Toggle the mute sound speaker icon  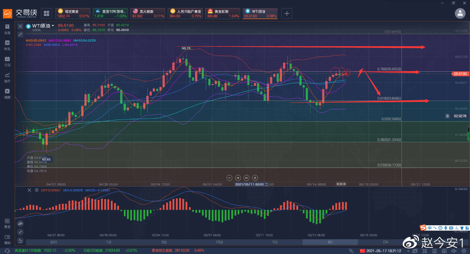click(454, 251)
